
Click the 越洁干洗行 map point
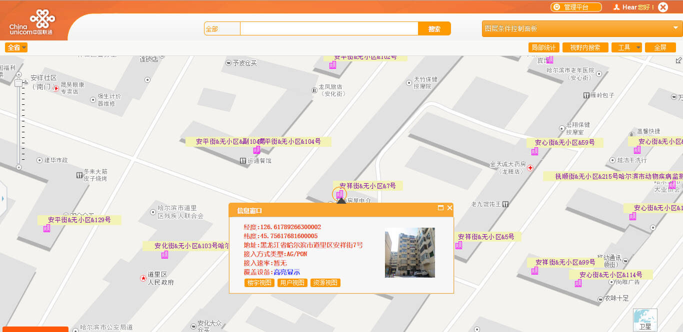pos(612,160)
